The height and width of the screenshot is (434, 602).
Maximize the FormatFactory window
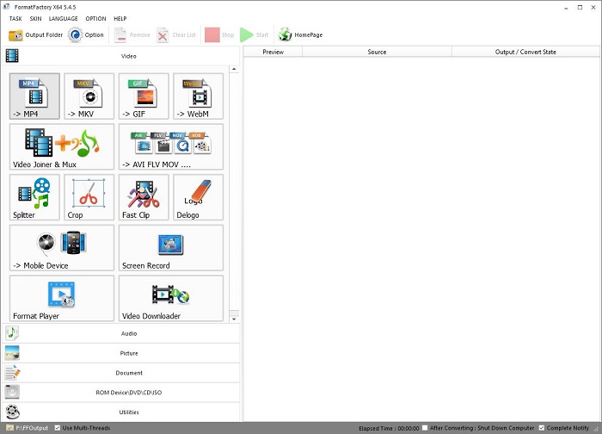click(x=580, y=7)
